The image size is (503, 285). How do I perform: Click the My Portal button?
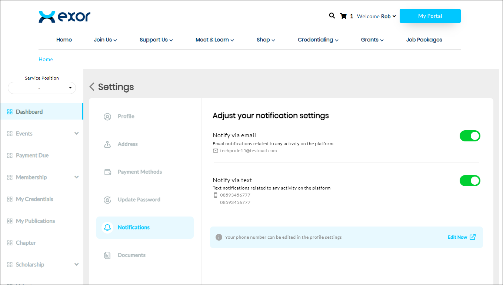point(430,16)
